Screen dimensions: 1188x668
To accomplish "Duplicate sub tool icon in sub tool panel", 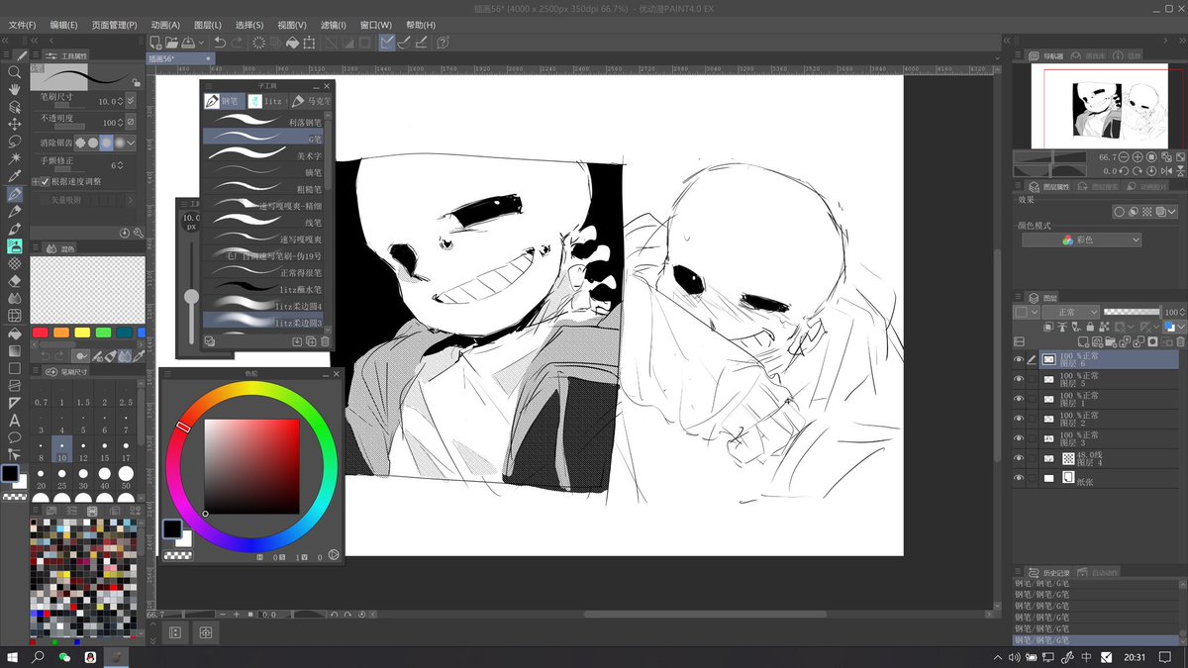I will [x=311, y=341].
